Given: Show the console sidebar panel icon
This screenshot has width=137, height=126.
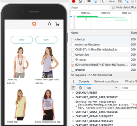Looking at the screenshot, I should point(74,88).
